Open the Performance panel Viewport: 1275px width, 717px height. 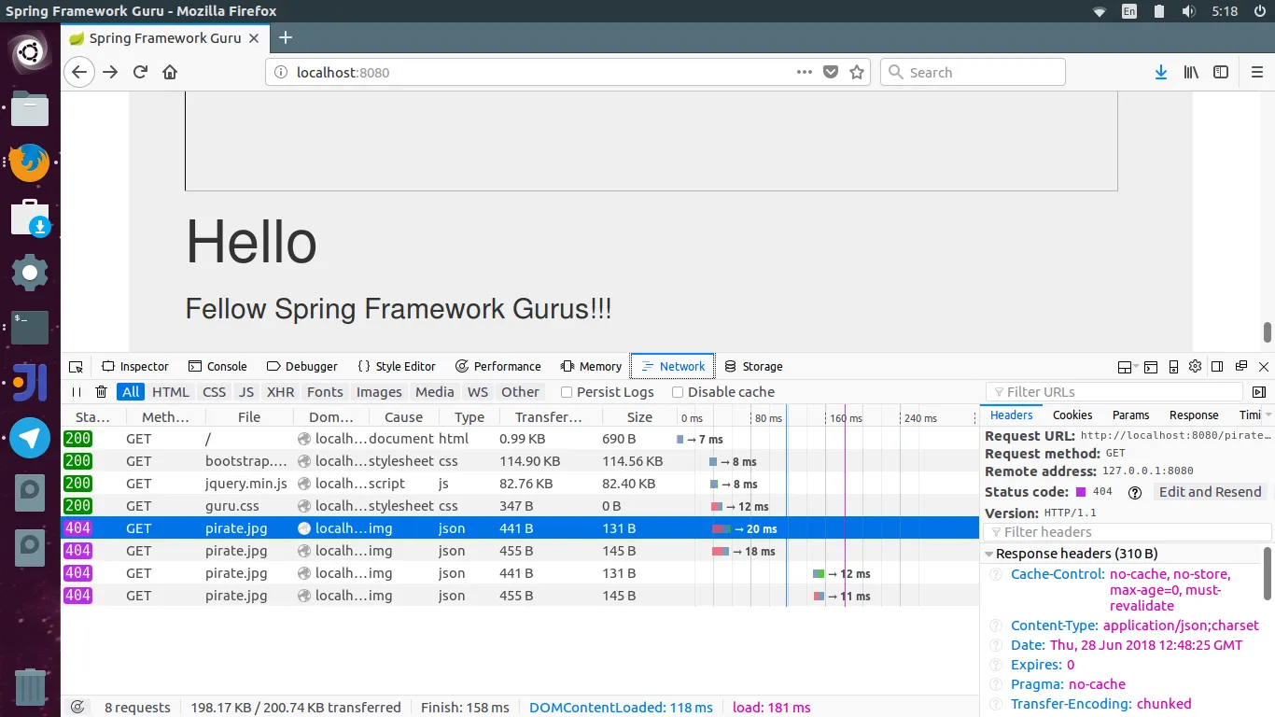[498, 367]
